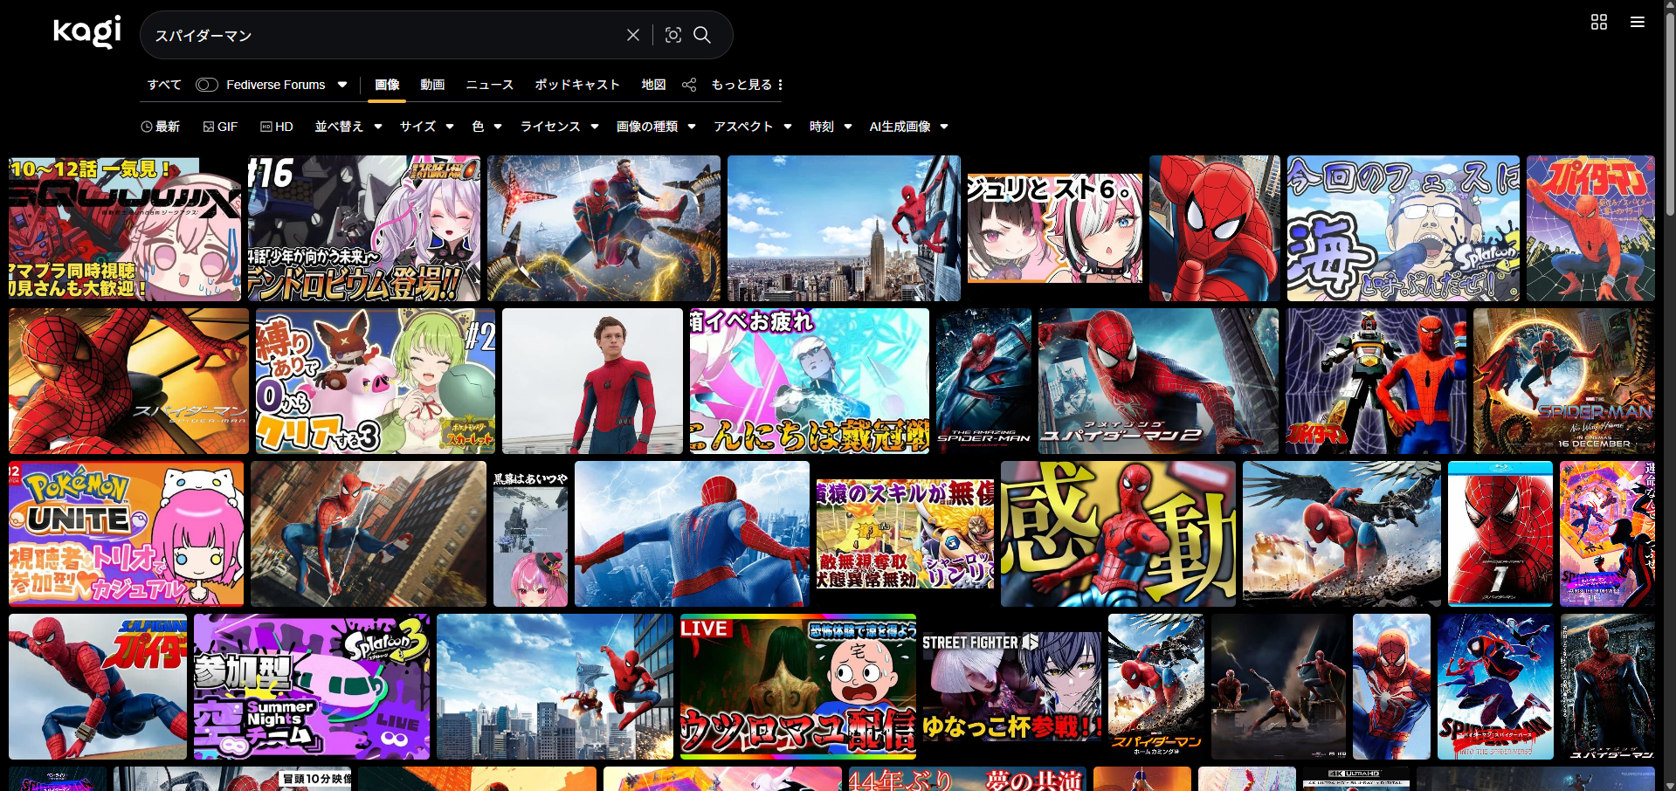Expand the サイズ dropdown
The width and height of the screenshot is (1676, 791).
(426, 127)
